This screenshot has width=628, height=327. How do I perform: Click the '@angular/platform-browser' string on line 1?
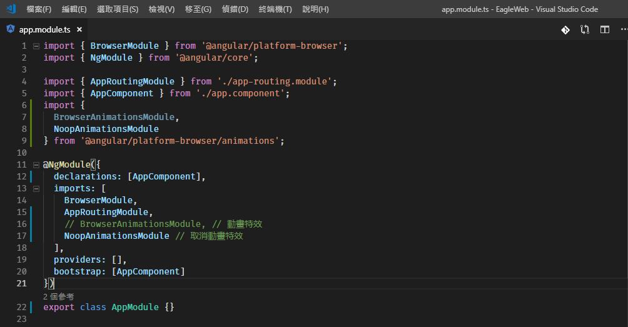click(272, 46)
